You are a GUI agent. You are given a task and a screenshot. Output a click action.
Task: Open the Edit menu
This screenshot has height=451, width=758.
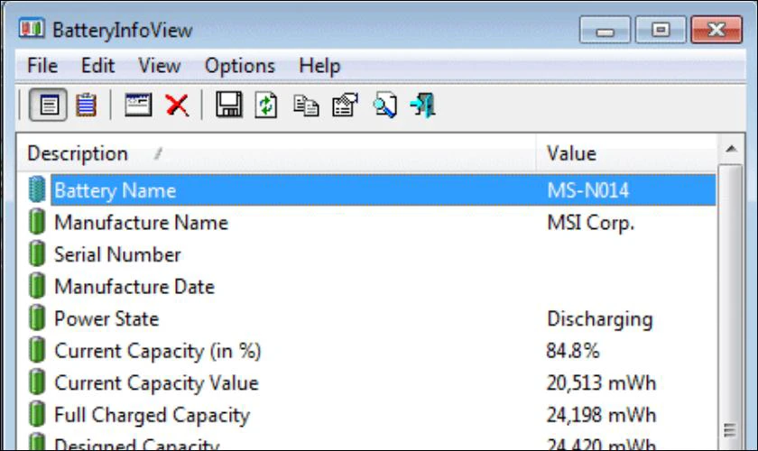97,66
